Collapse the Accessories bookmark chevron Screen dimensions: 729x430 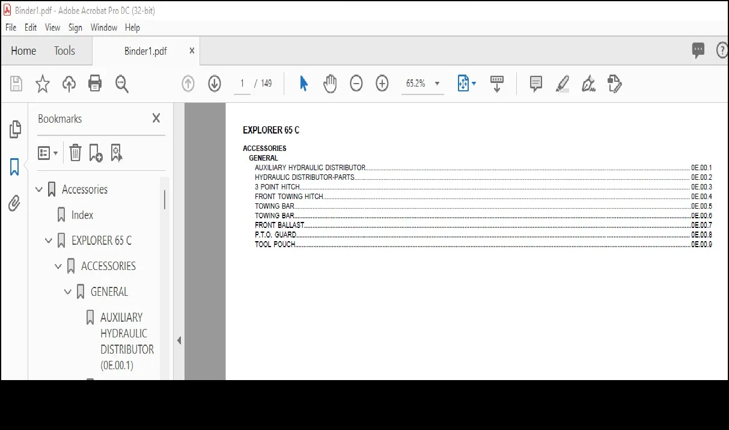39,189
